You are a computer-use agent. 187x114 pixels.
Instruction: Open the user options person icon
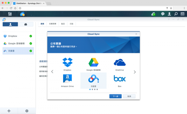(x=169, y=14)
